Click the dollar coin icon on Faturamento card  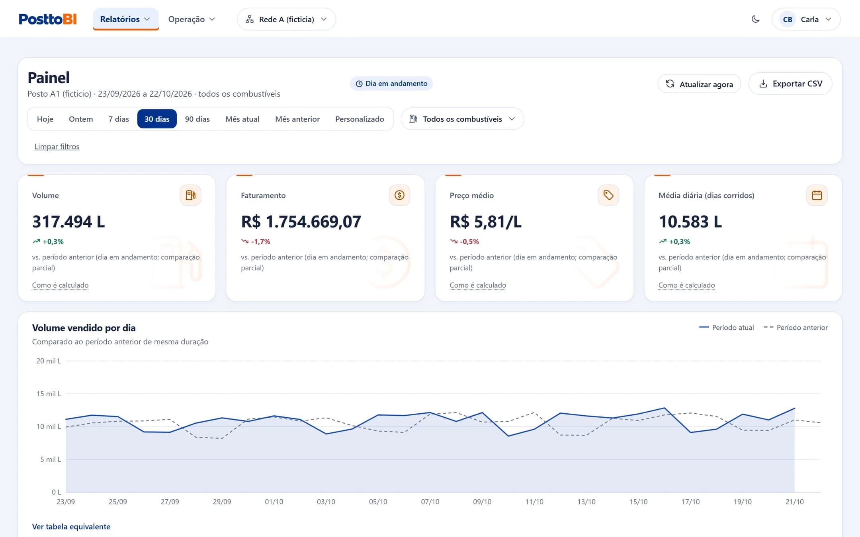click(399, 195)
